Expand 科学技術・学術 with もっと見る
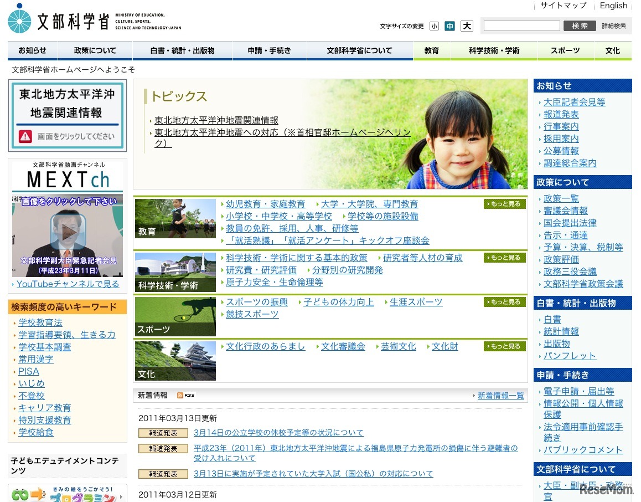This screenshot has height=502, width=641. (503, 257)
